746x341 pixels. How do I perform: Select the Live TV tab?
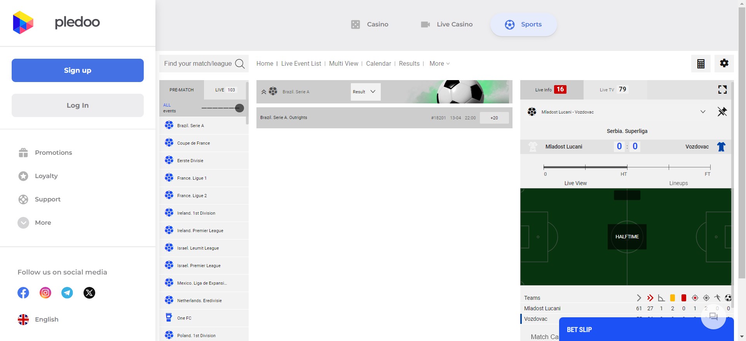pos(615,90)
